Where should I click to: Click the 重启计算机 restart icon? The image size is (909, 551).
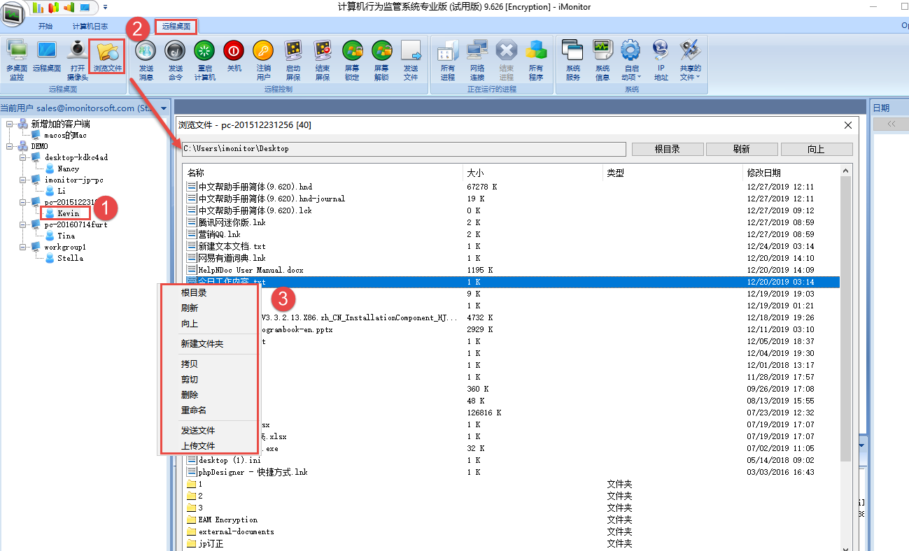204,59
